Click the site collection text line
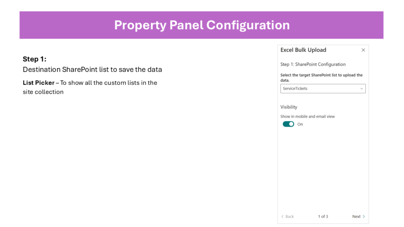 click(43, 92)
